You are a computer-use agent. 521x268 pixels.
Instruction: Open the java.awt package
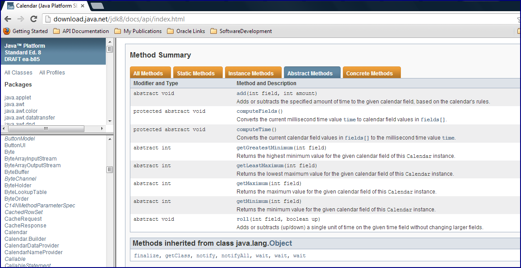14,104
